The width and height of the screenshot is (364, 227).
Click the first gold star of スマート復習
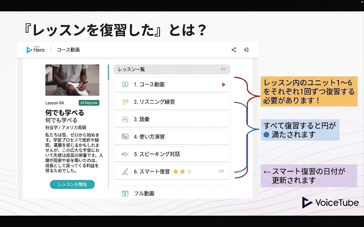[x=176, y=171]
